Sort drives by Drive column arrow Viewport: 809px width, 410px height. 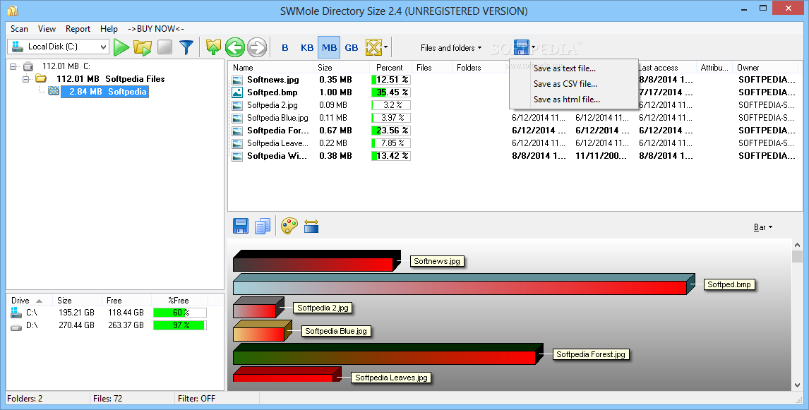point(40,301)
